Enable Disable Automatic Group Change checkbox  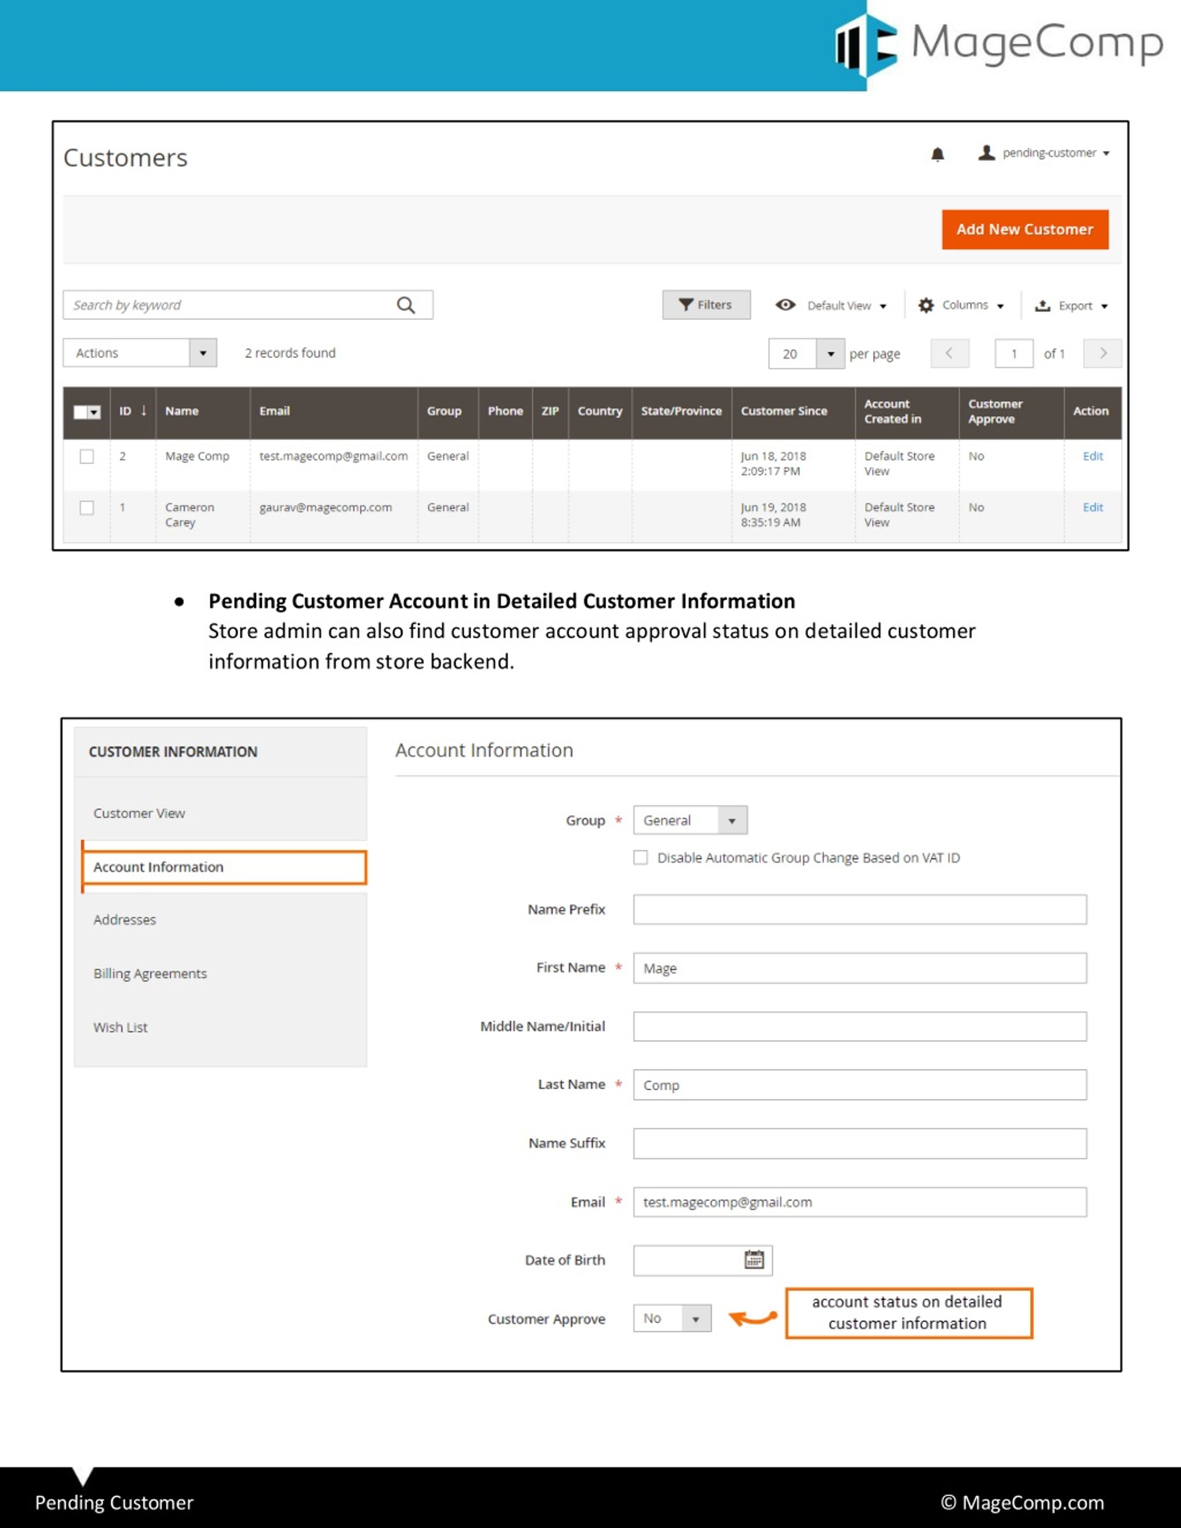pos(640,858)
